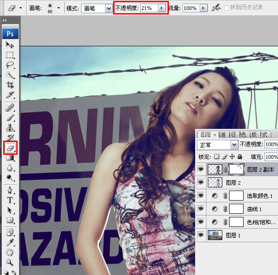Switch to the paths (路径) tab
Screen dimensions: 278x275
(233, 135)
